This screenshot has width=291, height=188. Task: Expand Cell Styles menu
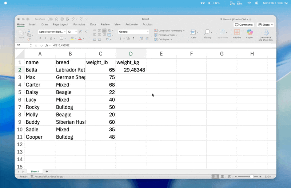pos(163,40)
